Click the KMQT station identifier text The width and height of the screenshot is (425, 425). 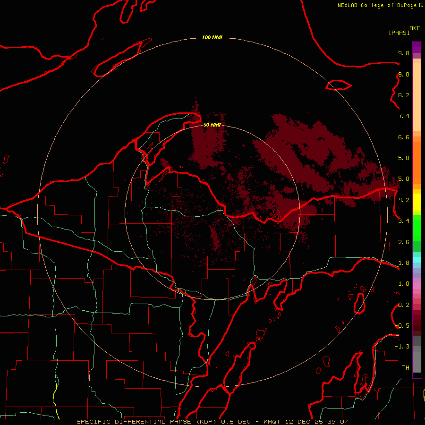[272, 422]
